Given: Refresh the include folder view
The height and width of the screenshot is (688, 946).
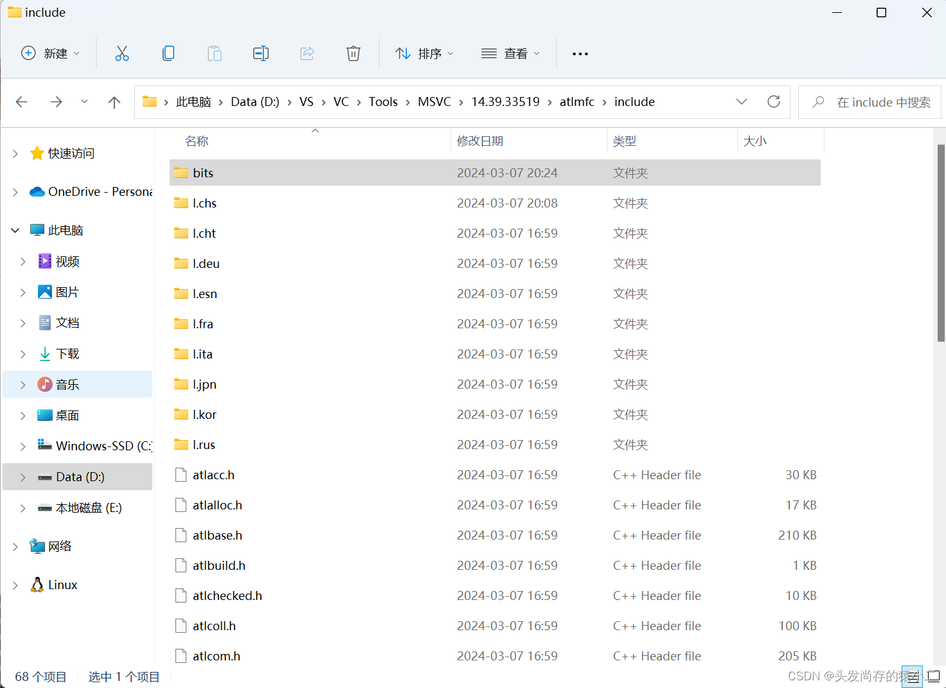Looking at the screenshot, I should coord(774,101).
